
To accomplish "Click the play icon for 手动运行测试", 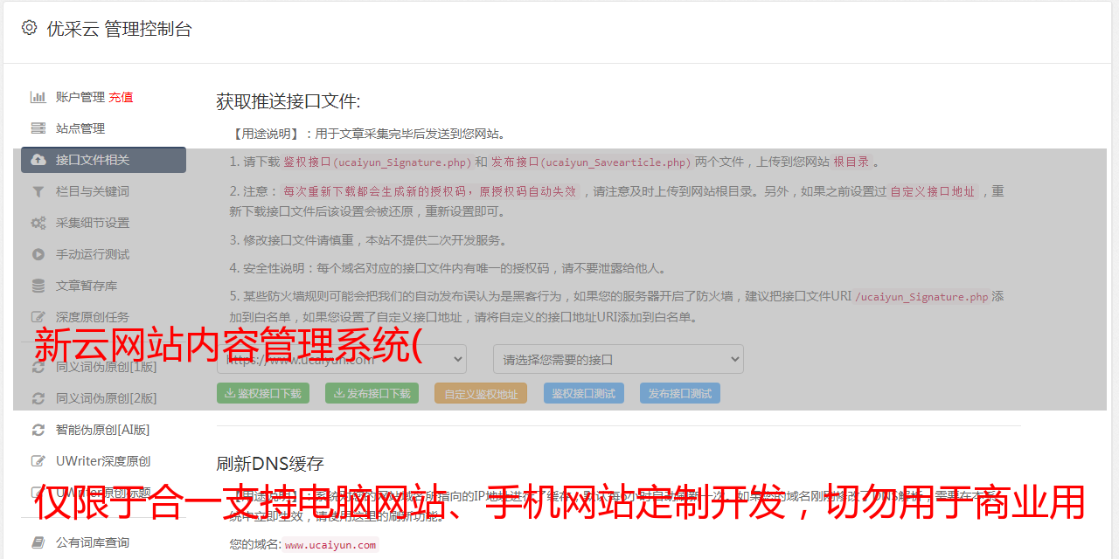I will 38,254.
